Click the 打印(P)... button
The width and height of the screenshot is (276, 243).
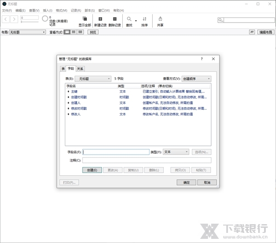(x=69, y=182)
